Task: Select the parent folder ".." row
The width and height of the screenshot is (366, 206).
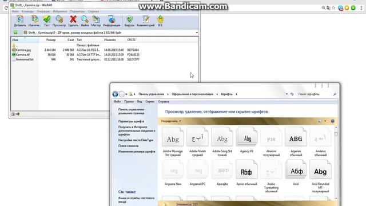Action: point(56,45)
